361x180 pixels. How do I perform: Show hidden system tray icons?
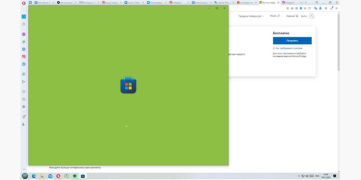299,176
